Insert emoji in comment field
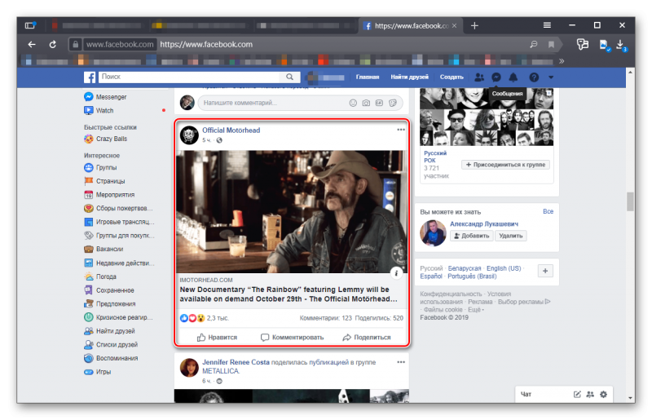The height and width of the screenshot is (420, 652). 353,103
